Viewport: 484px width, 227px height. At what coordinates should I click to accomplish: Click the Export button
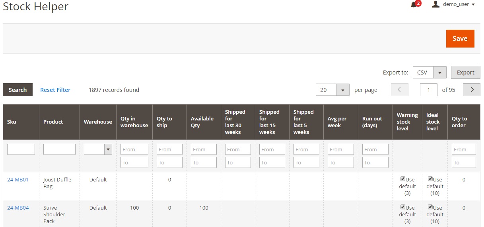465,72
